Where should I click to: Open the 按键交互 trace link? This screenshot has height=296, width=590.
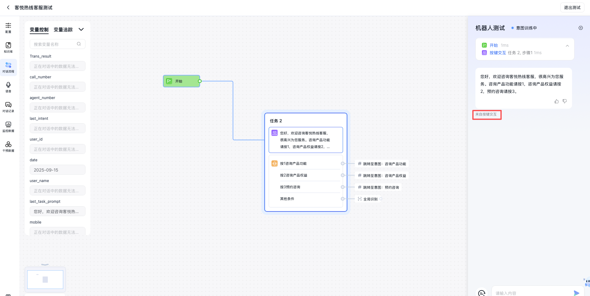coord(497,53)
